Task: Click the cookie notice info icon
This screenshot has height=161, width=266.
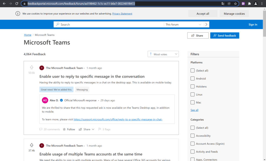Action: [x=18, y=14]
